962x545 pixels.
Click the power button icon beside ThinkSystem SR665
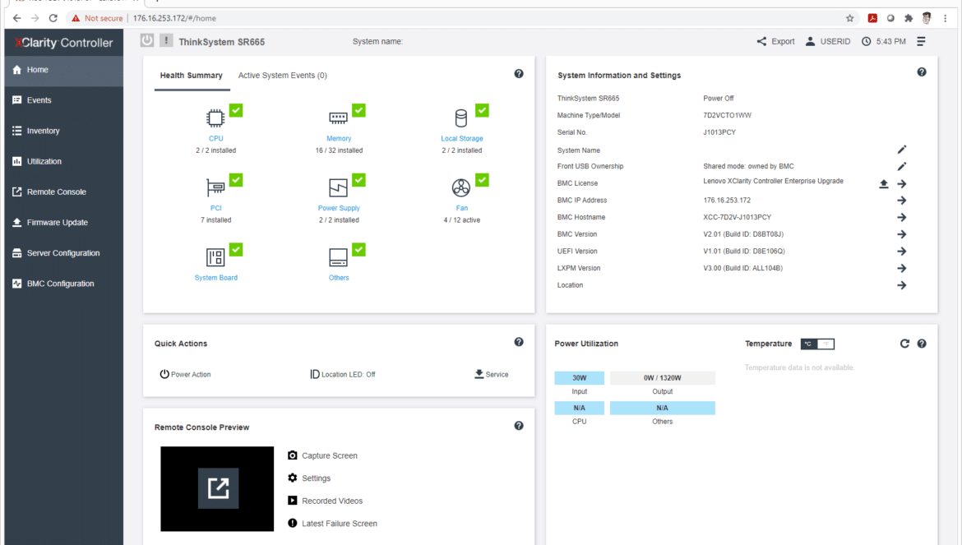click(x=147, y=40)
